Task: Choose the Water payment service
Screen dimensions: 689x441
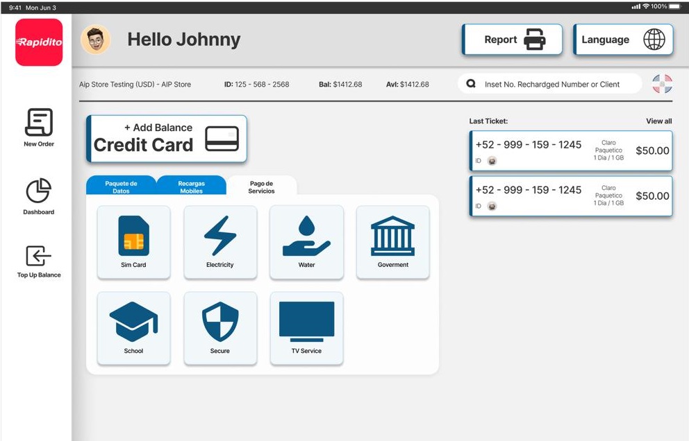Action: pos(306,242)
